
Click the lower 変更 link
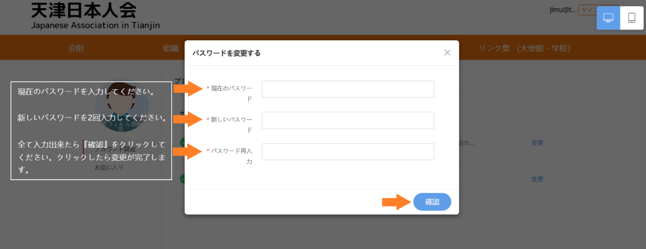pyautogui.click(x=537, y=179)
